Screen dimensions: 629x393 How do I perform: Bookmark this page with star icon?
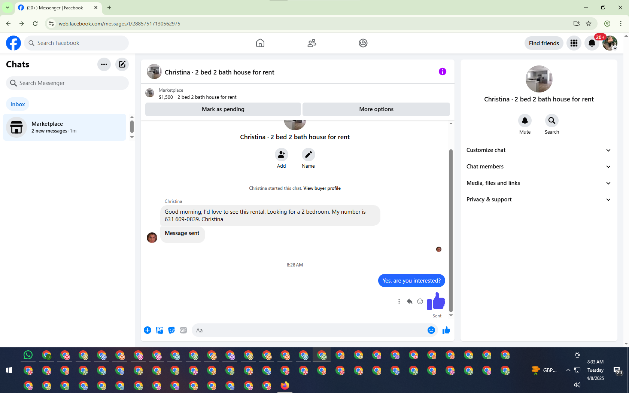click(589, 24)
